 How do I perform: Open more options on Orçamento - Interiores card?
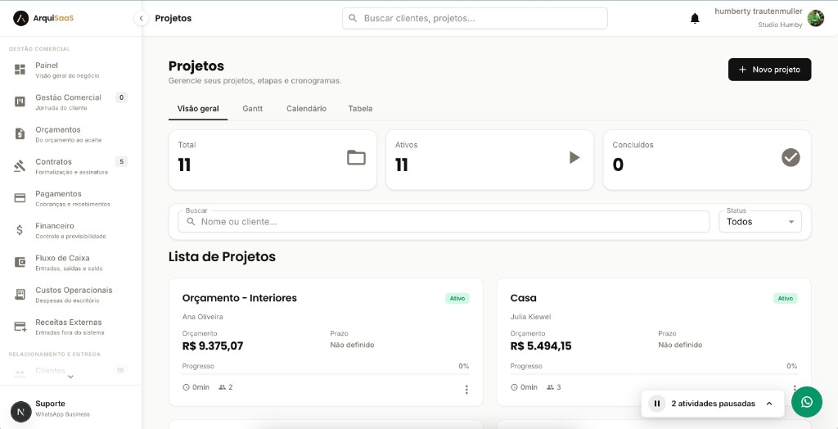[466, 390]
